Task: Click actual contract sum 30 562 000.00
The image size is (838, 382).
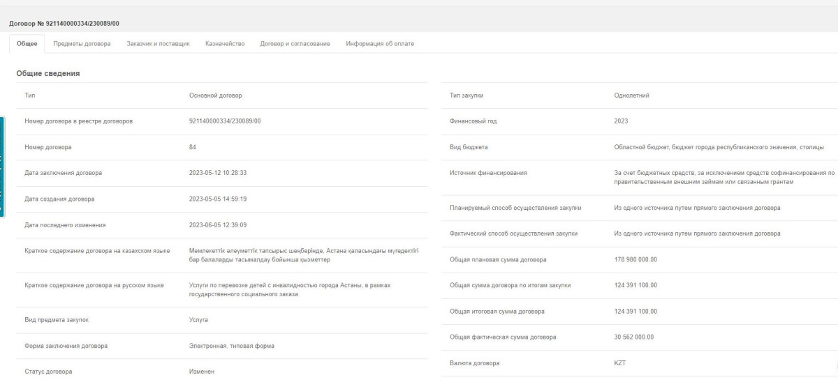Action: 633,337
